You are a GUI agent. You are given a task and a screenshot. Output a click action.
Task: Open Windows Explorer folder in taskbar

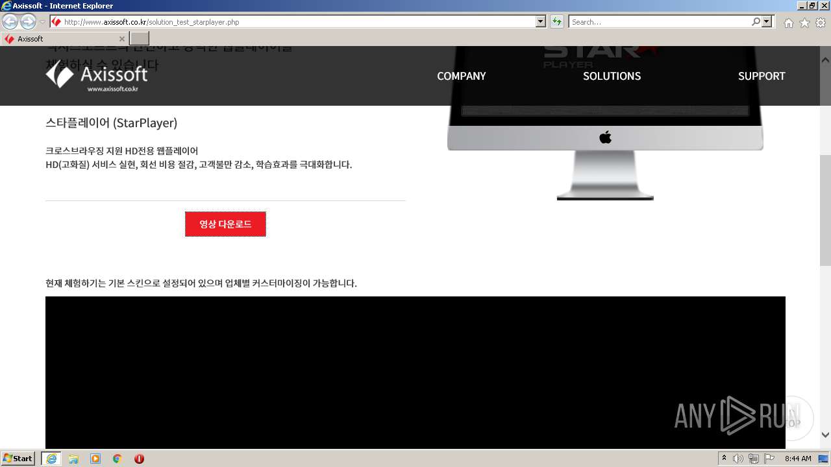coord(73,459)
